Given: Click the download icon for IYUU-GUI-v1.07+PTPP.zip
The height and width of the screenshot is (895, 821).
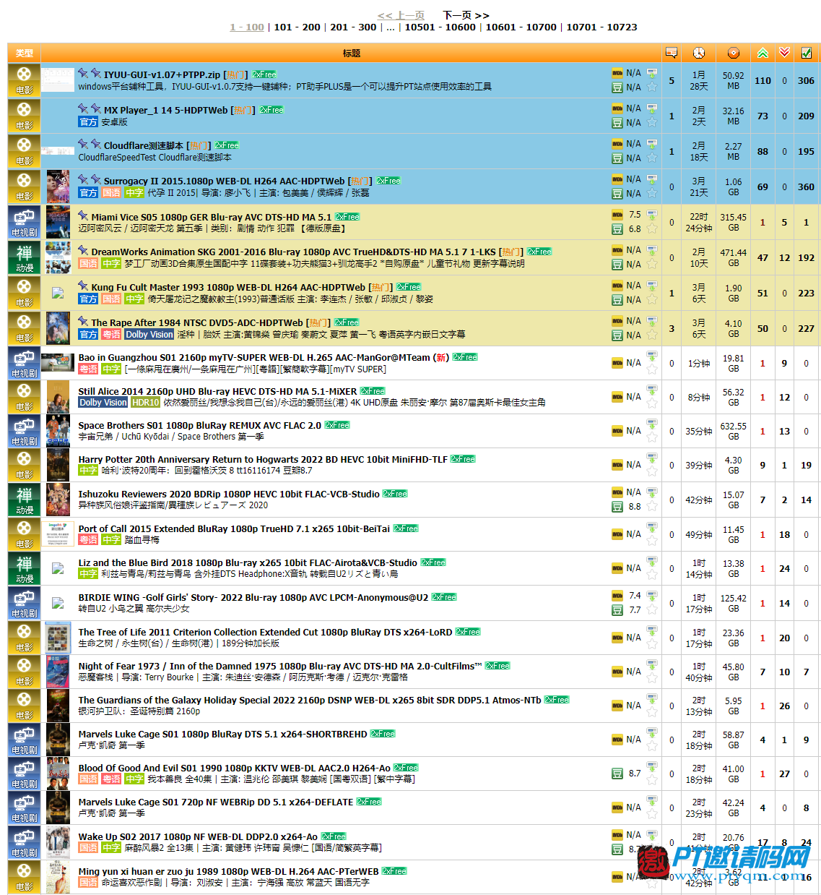Looking at the screenshot, I should click(x=652, y=73).
